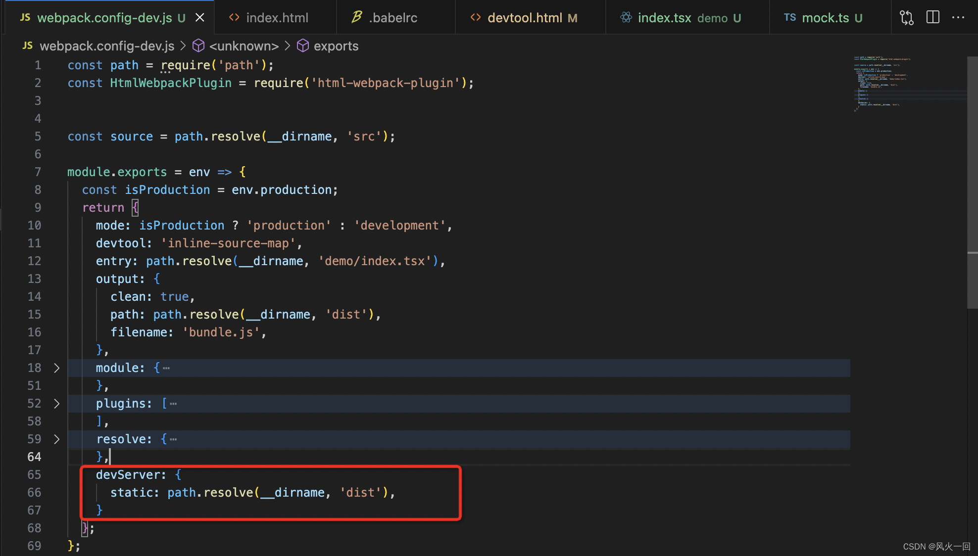Click webpack.config-dev.js in the breadcrumb
Image resolution: width=978 pixels, height=556 pixels.
click(x=107, y=46)
